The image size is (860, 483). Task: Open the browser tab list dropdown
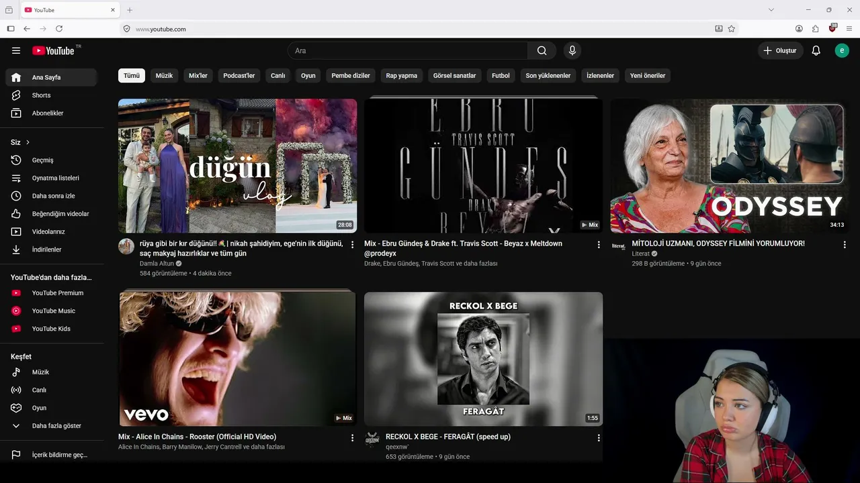pos(771,10)
